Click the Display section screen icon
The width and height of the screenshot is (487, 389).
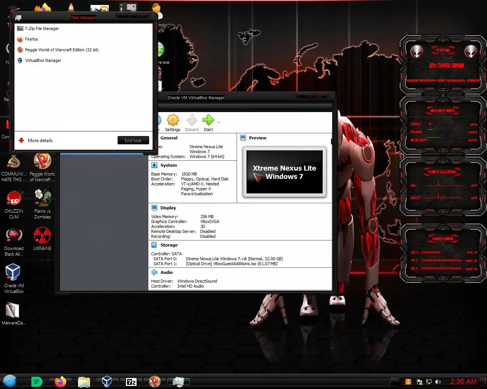154,208
